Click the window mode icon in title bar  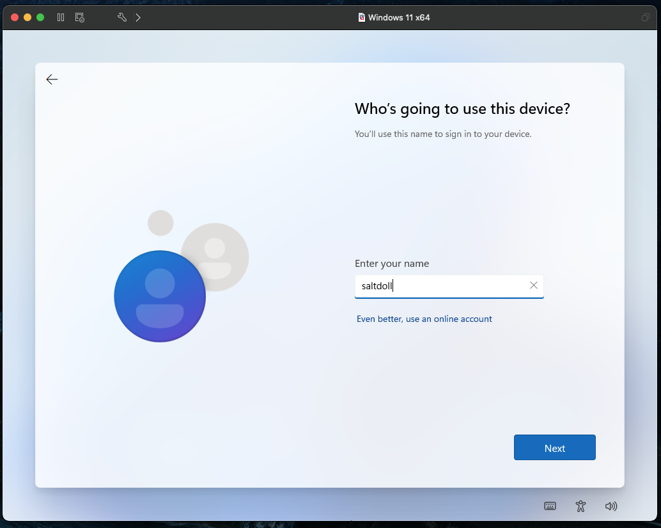(x=645, y=17)
